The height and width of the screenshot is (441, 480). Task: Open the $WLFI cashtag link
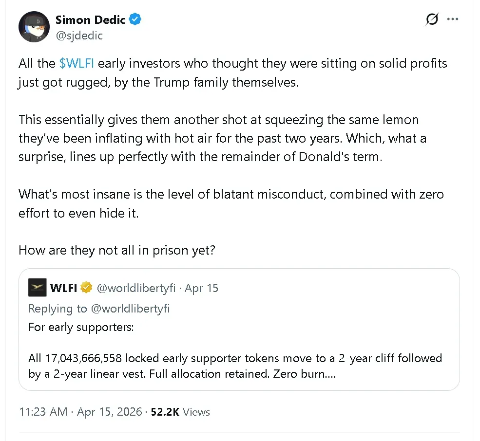coord(77,63)
